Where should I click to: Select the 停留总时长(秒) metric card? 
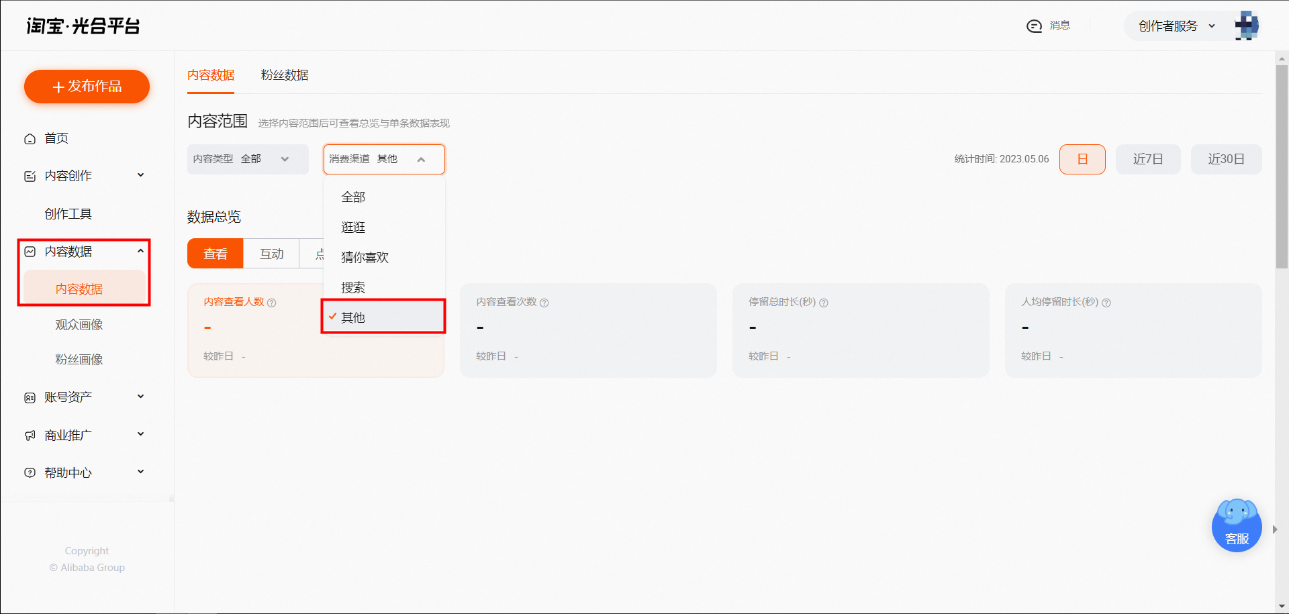coord(861,330)
